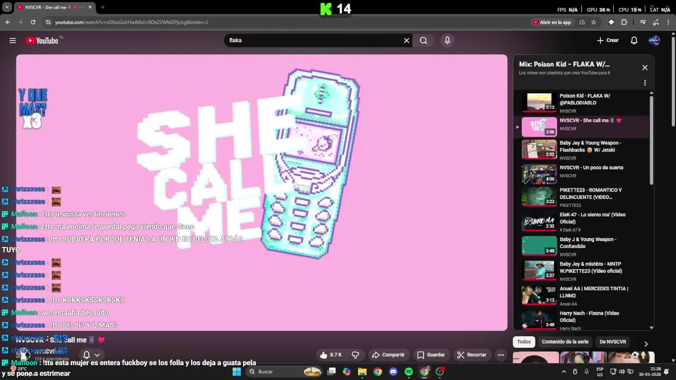Play 'Poison Kid - FLAKA W/ @PABLODIABLO'
The width and height of the screenshot is (676, 380).
click(581, 102)
